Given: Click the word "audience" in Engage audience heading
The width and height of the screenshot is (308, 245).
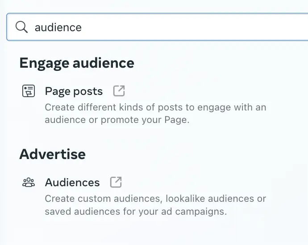Looking at the screenshot, I should 104,63.
